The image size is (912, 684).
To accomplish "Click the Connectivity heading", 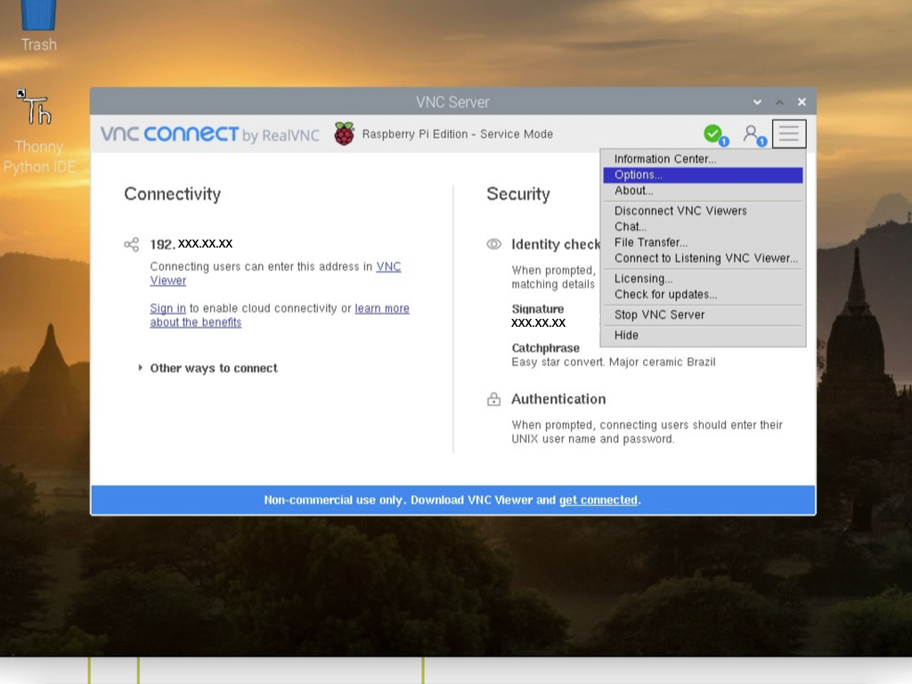I will point(173,194).
